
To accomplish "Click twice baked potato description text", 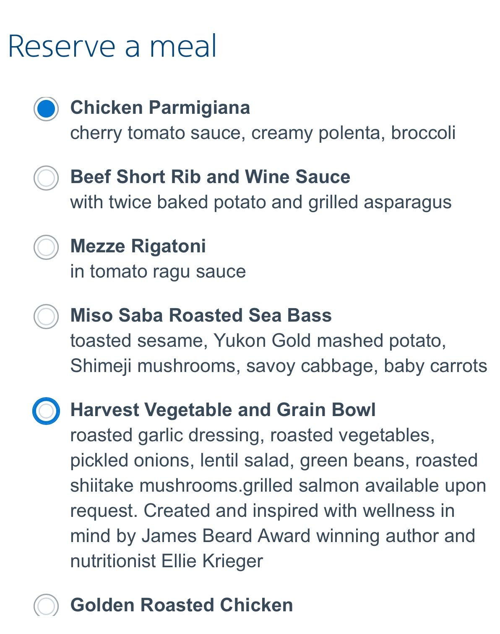I will 260,202.
